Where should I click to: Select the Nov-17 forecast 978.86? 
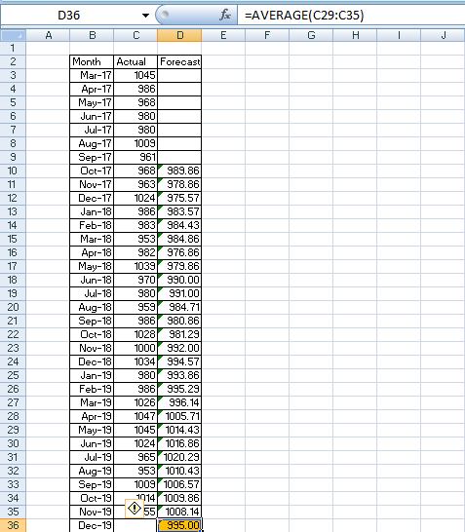(179, 184)
